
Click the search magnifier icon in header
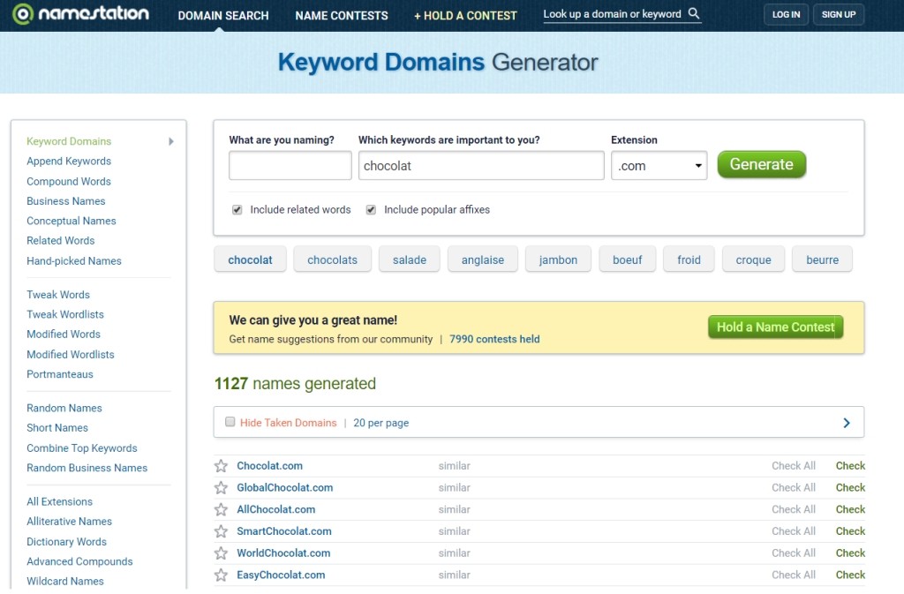tap(694, 13)
